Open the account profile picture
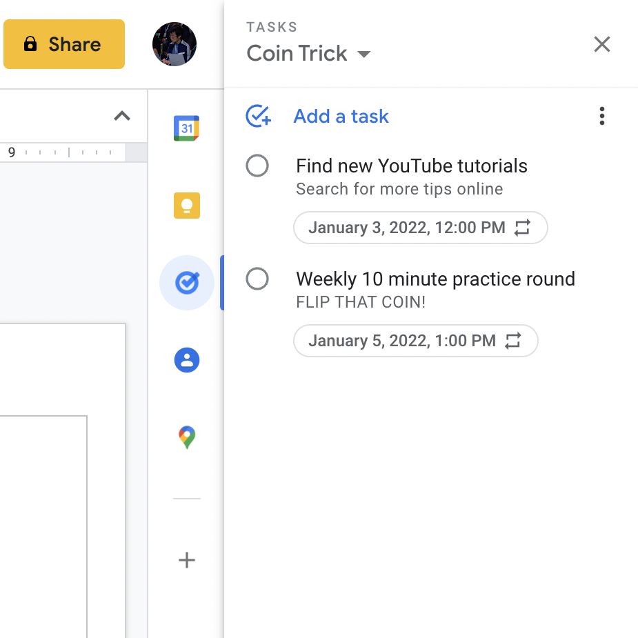638x638 pixels. click(x=175, y=44)
